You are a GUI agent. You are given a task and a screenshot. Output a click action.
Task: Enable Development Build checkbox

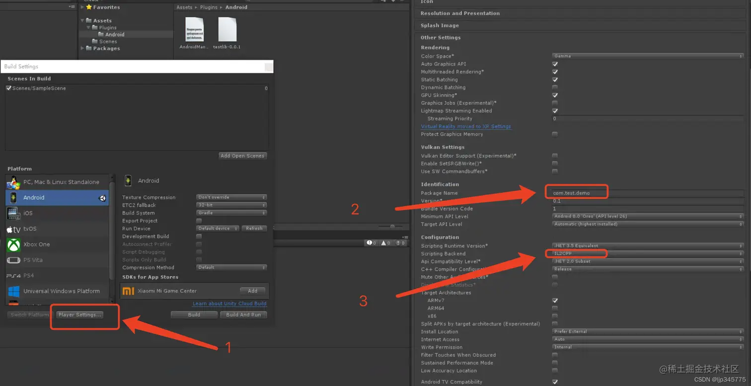coord(199,236)
